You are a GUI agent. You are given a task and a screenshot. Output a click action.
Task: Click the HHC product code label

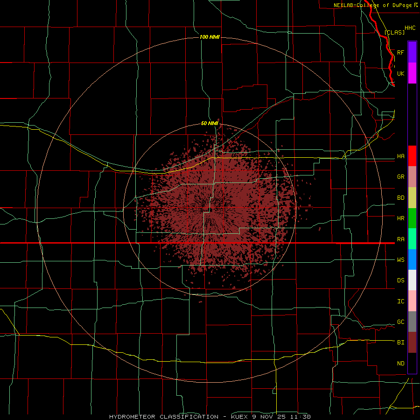(x=410, y=28)
